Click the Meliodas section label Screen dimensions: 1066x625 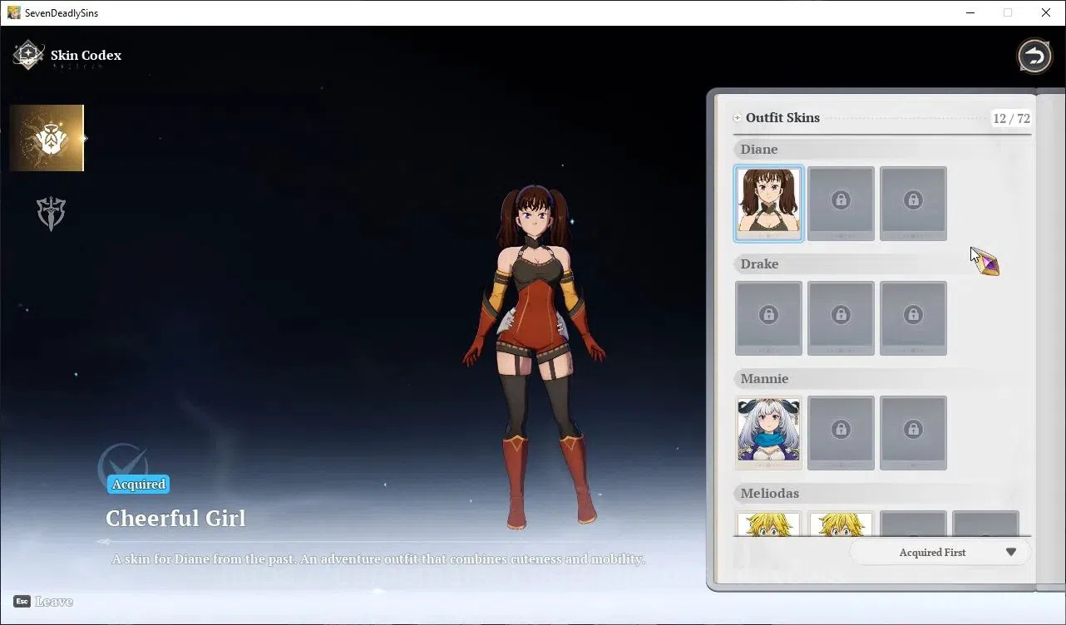click(x=769, y=494)
